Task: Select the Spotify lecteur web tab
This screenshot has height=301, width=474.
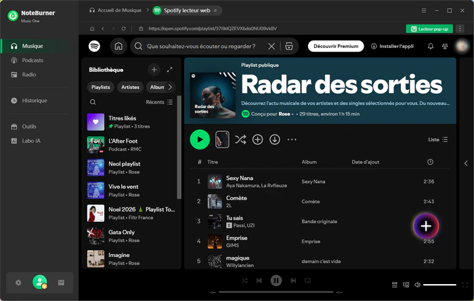Action: point(187,10)
